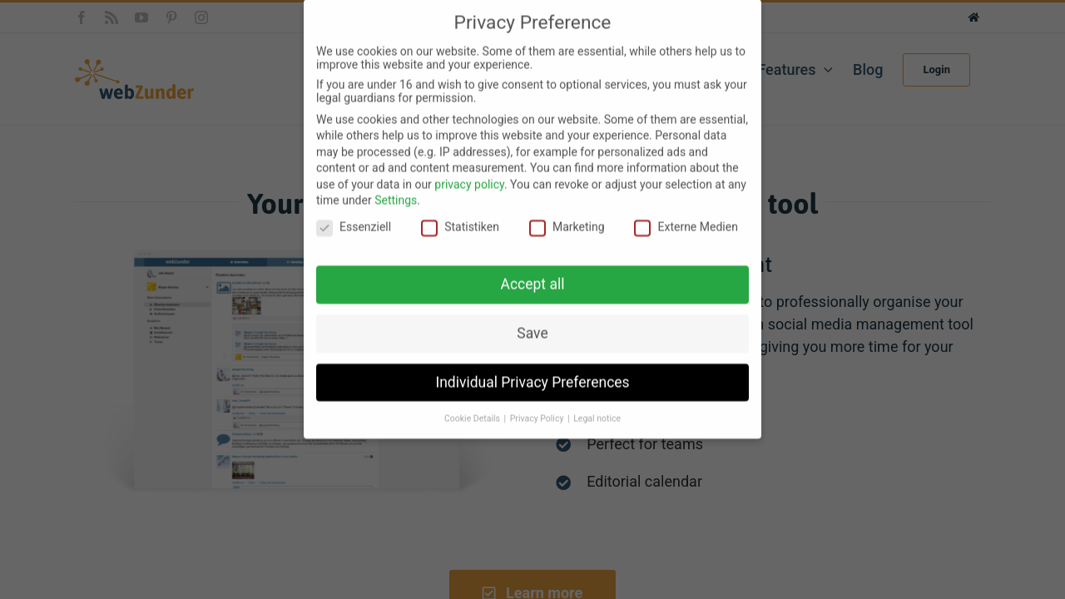The height and width of the screenshot is (599, 1065).
Task: Enable the Externe Medien checkbox
Action: (x=642, y=228)
